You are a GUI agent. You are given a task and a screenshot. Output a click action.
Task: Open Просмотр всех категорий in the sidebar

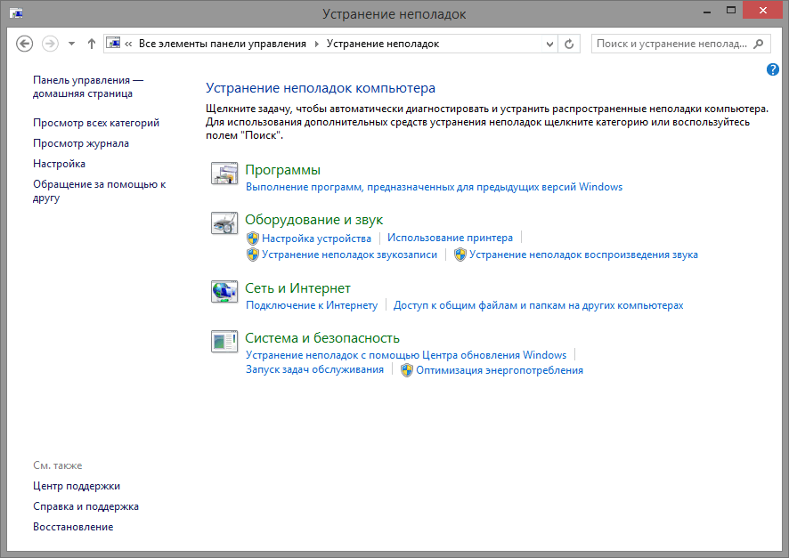coord(96,123)
